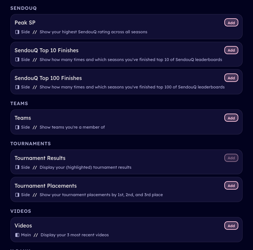The height and width of the screenshot is (250, 253).
Task: Click the Videos widget title
Action: pos(23,226)
